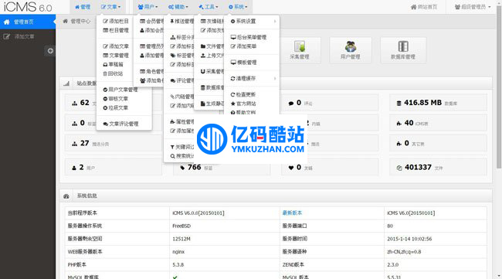Click the large 采集管理 shortcut tile
Image resolution: width=502 pixels, height=279 pixels.
click(300, 50)
